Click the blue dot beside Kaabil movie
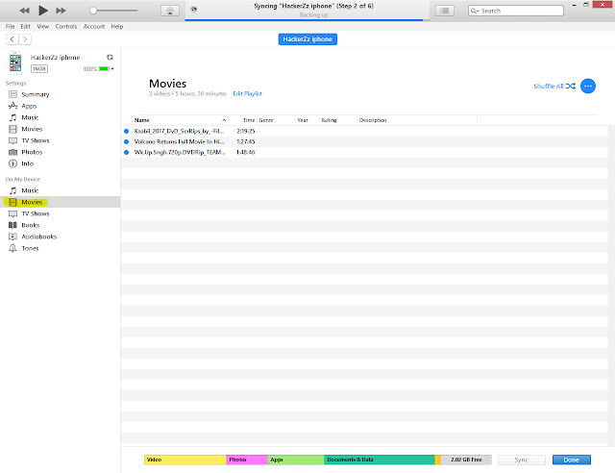 (126, 131)
